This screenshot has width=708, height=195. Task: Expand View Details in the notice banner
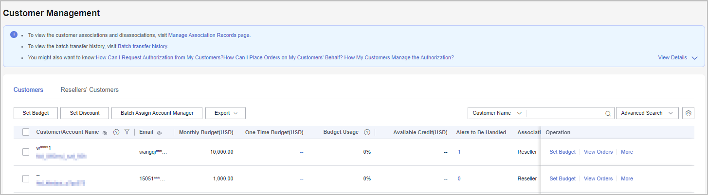click(677, 57)
